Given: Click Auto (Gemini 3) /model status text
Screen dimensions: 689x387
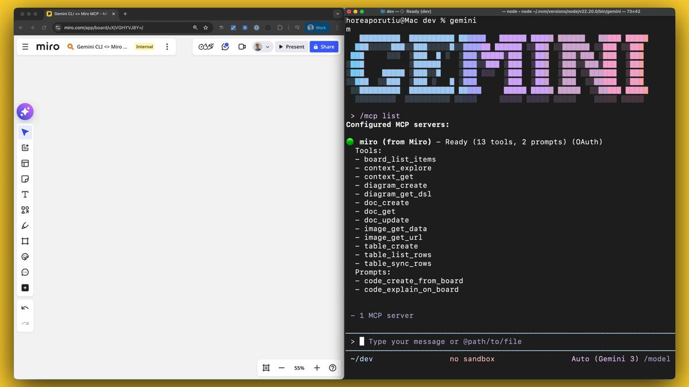Looking at the screenshot, I should 621,359.
